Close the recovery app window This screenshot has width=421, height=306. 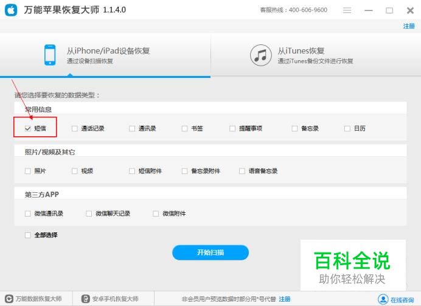tap(410, 10)
